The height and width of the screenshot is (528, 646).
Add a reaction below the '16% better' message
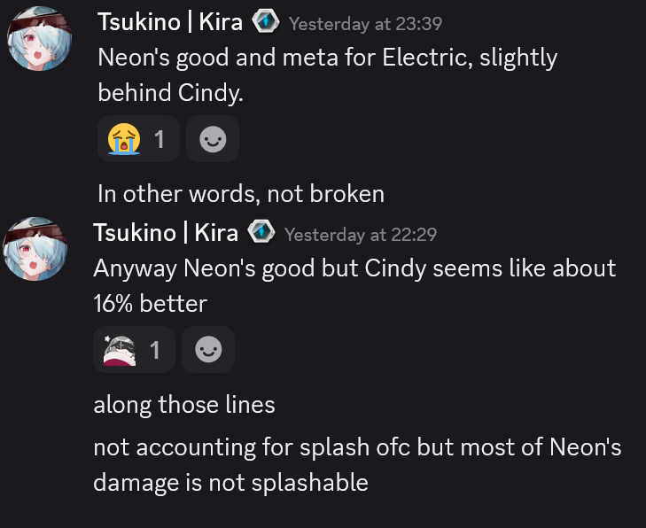(x=208, y=350)
